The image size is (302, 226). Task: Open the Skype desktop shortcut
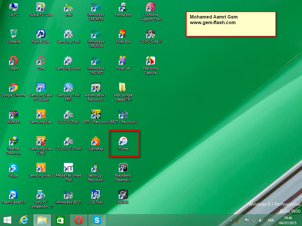14,170
